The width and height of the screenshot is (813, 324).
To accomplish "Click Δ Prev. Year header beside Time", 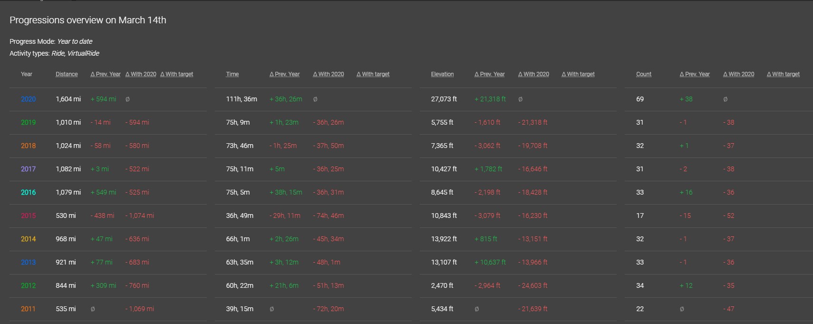I will pyautogui.click(x=285, y=74).
